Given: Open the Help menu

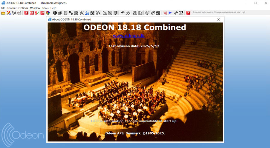Looking at the screenshot, I should (x=53, y=8).
